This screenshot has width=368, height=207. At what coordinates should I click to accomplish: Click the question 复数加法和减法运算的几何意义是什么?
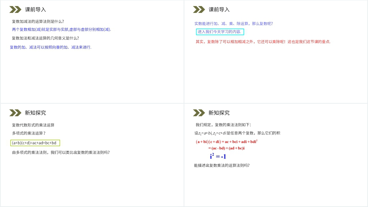point(45,38)
